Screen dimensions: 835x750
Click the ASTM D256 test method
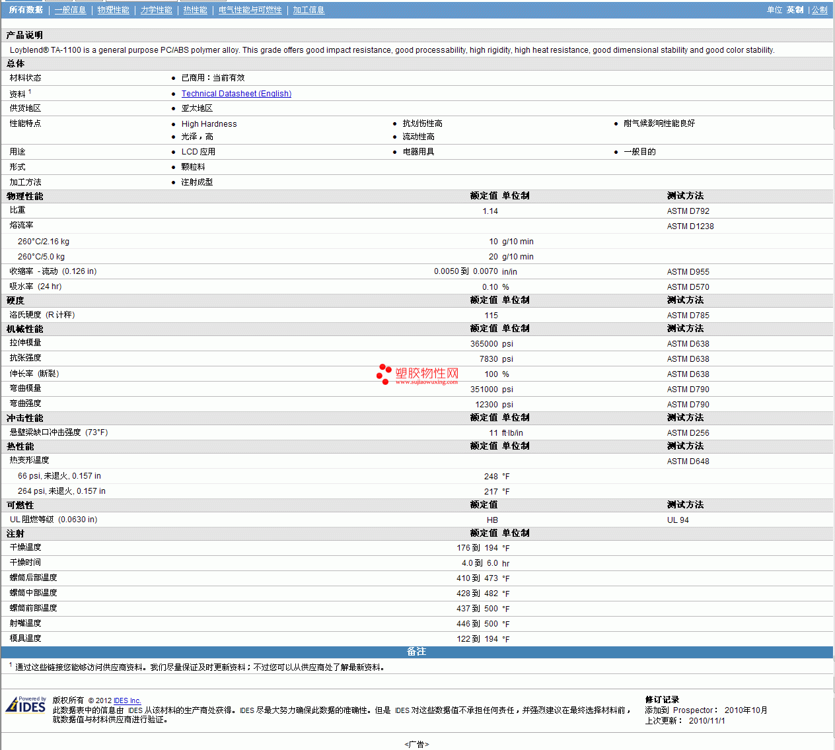tap(688, 433)
